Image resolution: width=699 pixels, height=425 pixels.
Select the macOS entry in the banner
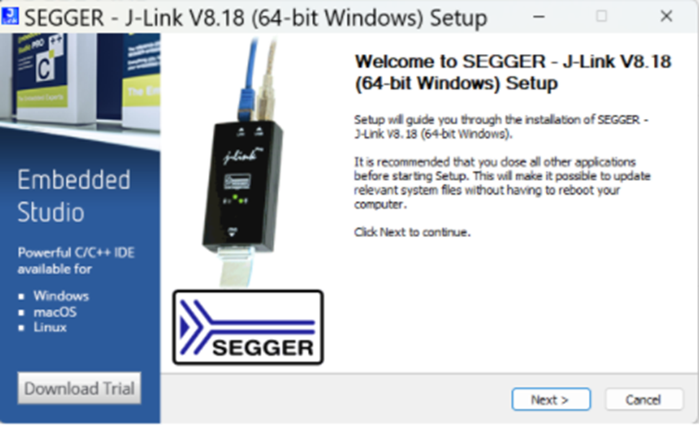click(54, 312)
